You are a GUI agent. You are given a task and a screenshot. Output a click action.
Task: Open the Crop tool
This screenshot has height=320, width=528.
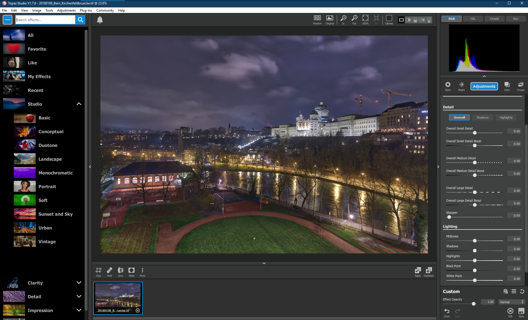(99, 272)
